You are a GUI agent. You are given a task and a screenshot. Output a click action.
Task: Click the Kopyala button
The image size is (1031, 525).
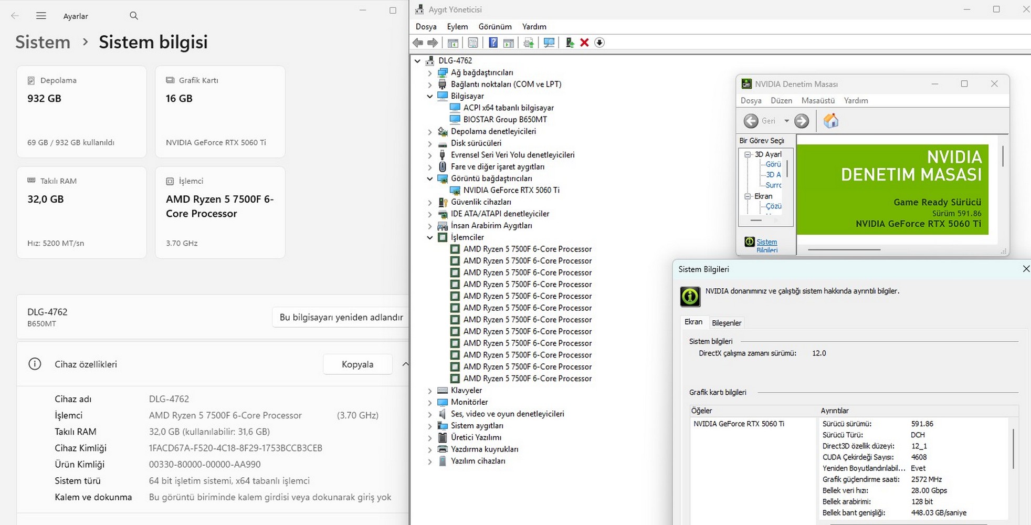(357, 364)
